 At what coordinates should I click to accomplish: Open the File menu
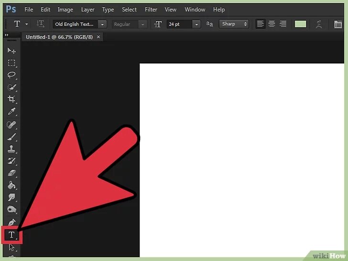coord(29,10)
